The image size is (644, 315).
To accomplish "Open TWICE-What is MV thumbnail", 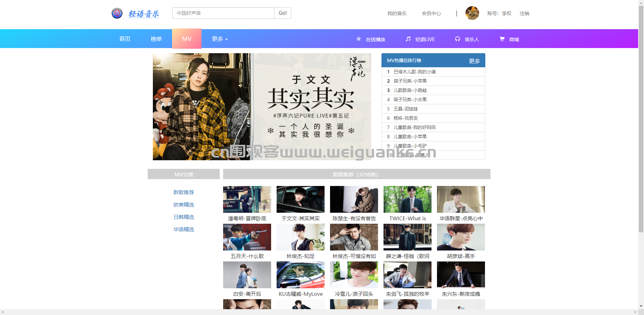I will tap(408, 199).
